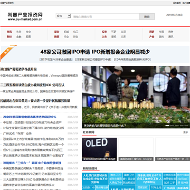Open news item about 比亚迪业绩下滑20%
The width and height of the screenshot is (190, 190).
click(34, 128)
